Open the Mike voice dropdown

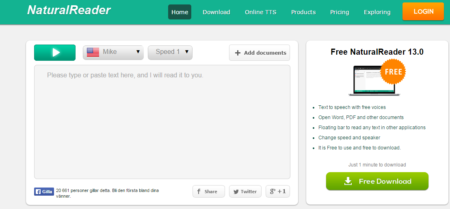(x=113, y=53)
